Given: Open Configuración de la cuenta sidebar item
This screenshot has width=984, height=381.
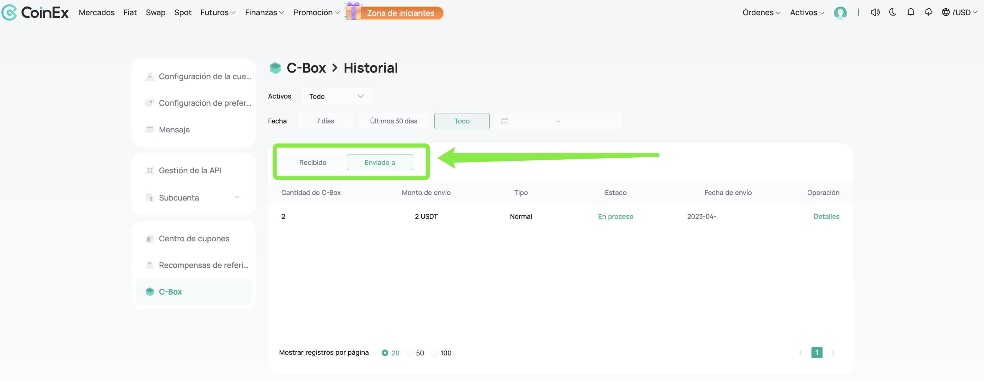Looking at the screenshot, I should tap(194, 76).
